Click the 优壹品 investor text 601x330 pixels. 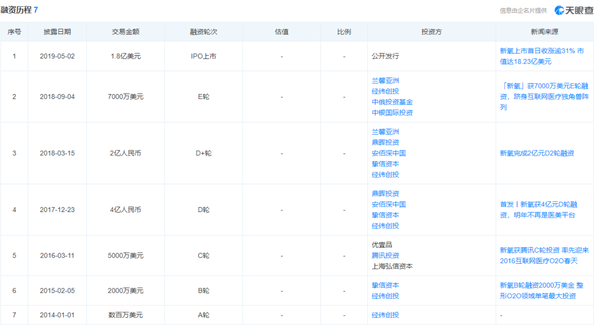coord(382,244)
